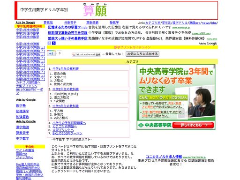Open the 小学1年生の算数 sidebar link
This screenshot has width=240, height=180.
(x=28, y=44)
